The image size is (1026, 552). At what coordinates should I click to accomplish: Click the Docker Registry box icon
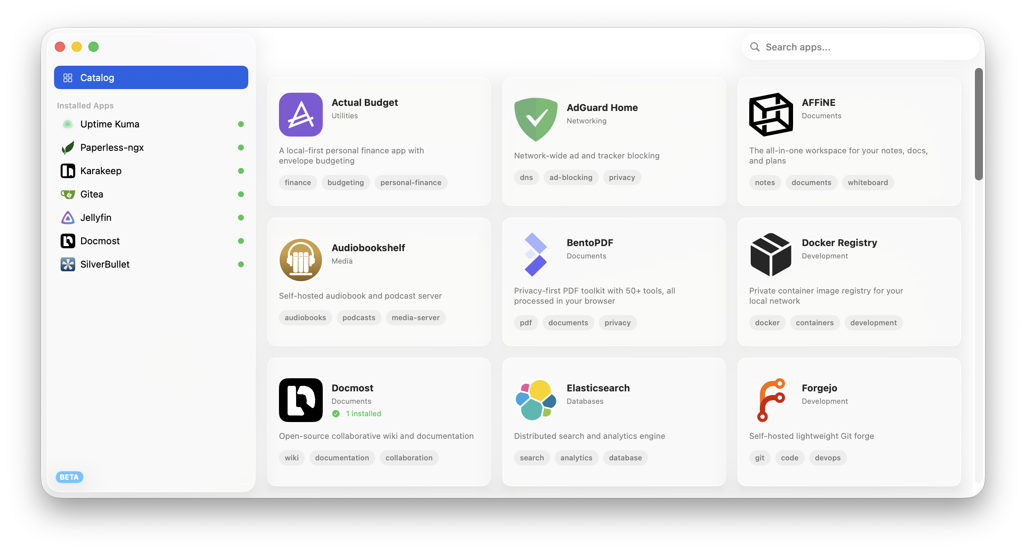[770, 254]
